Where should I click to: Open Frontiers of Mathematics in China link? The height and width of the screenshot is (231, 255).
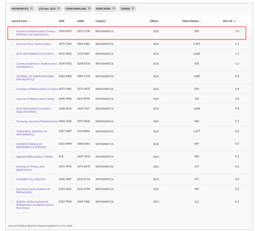pos(37,89)
